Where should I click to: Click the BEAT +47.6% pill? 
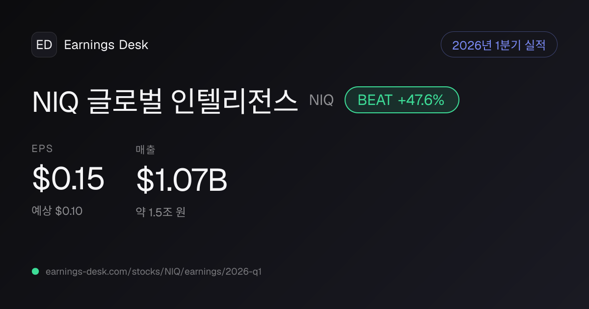pos(402,100)
